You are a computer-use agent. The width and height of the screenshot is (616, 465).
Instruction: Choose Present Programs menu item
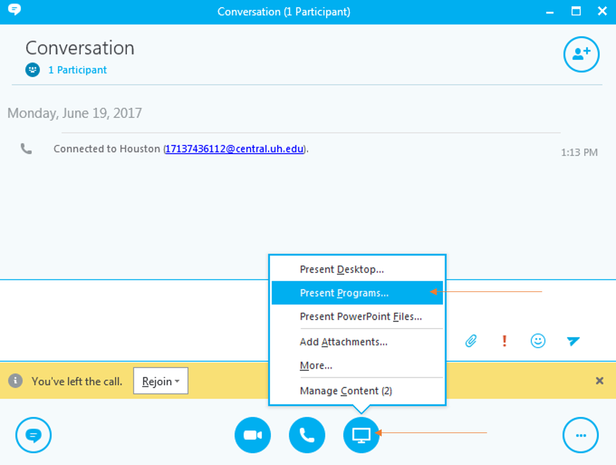pyautogui.click(x=344, y=293)
